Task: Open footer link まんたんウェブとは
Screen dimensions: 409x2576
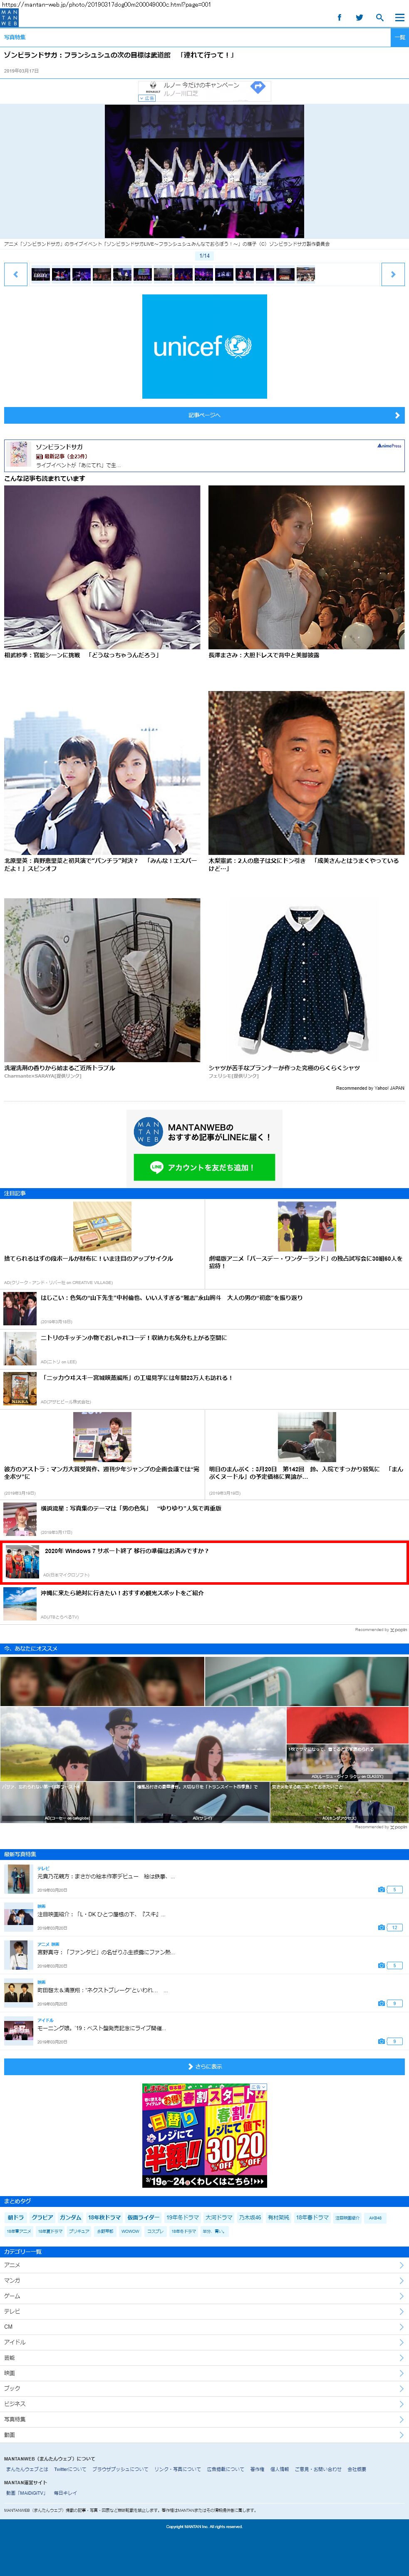Action: click(27, 2469)
